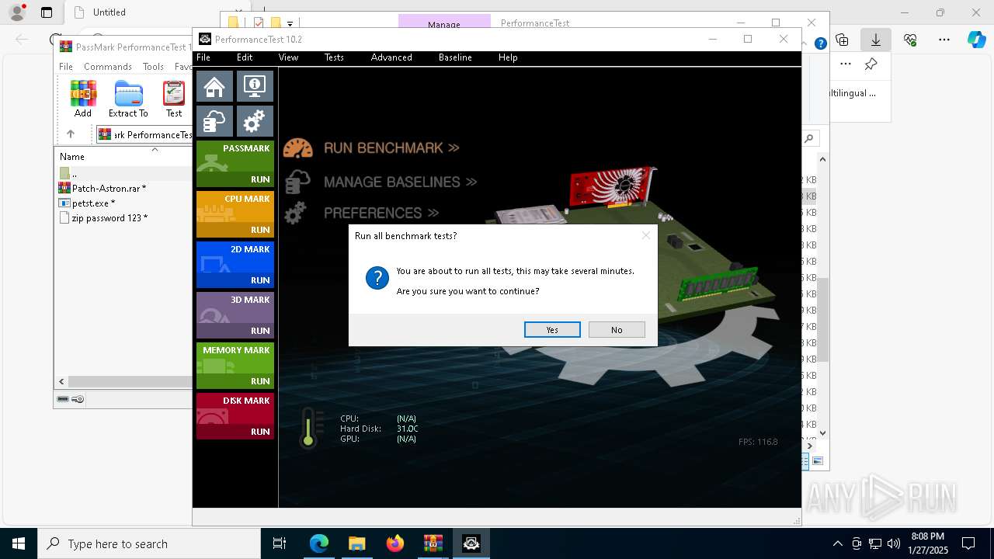The height and width of the screenshot is (559, 994).
Task: Run the CPU Mark test tile
Action: tap(235, 214)
